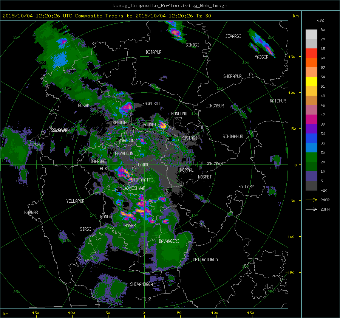Image resolution: width=340 pixels, height=318 pixels.
Task: Click the LAXMESHWAR label
Action: 134,188
